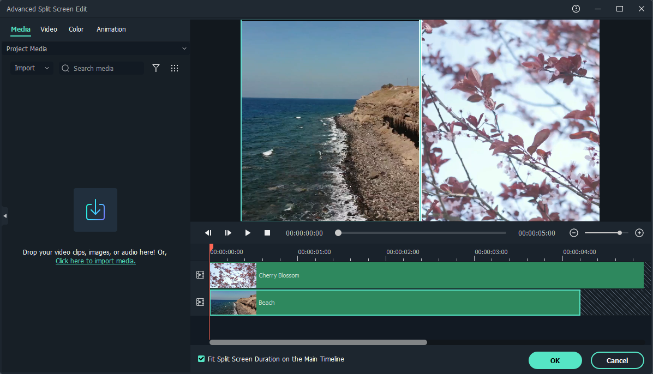Click the help question mark icon
The image size is (653, 374).
click(x=576, y=9)
